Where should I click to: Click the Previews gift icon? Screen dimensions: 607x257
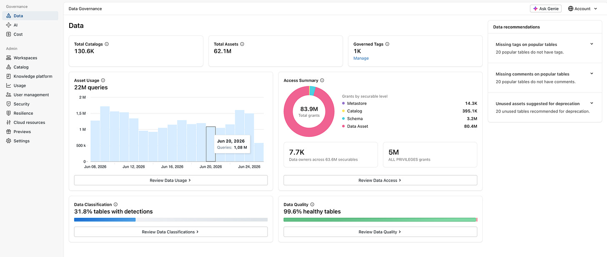9,131
